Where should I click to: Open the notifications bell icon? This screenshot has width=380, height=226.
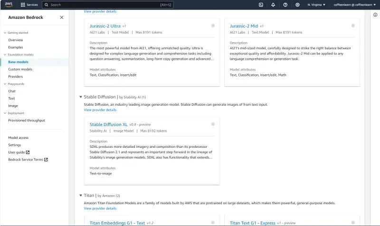(x=273, y=5)
